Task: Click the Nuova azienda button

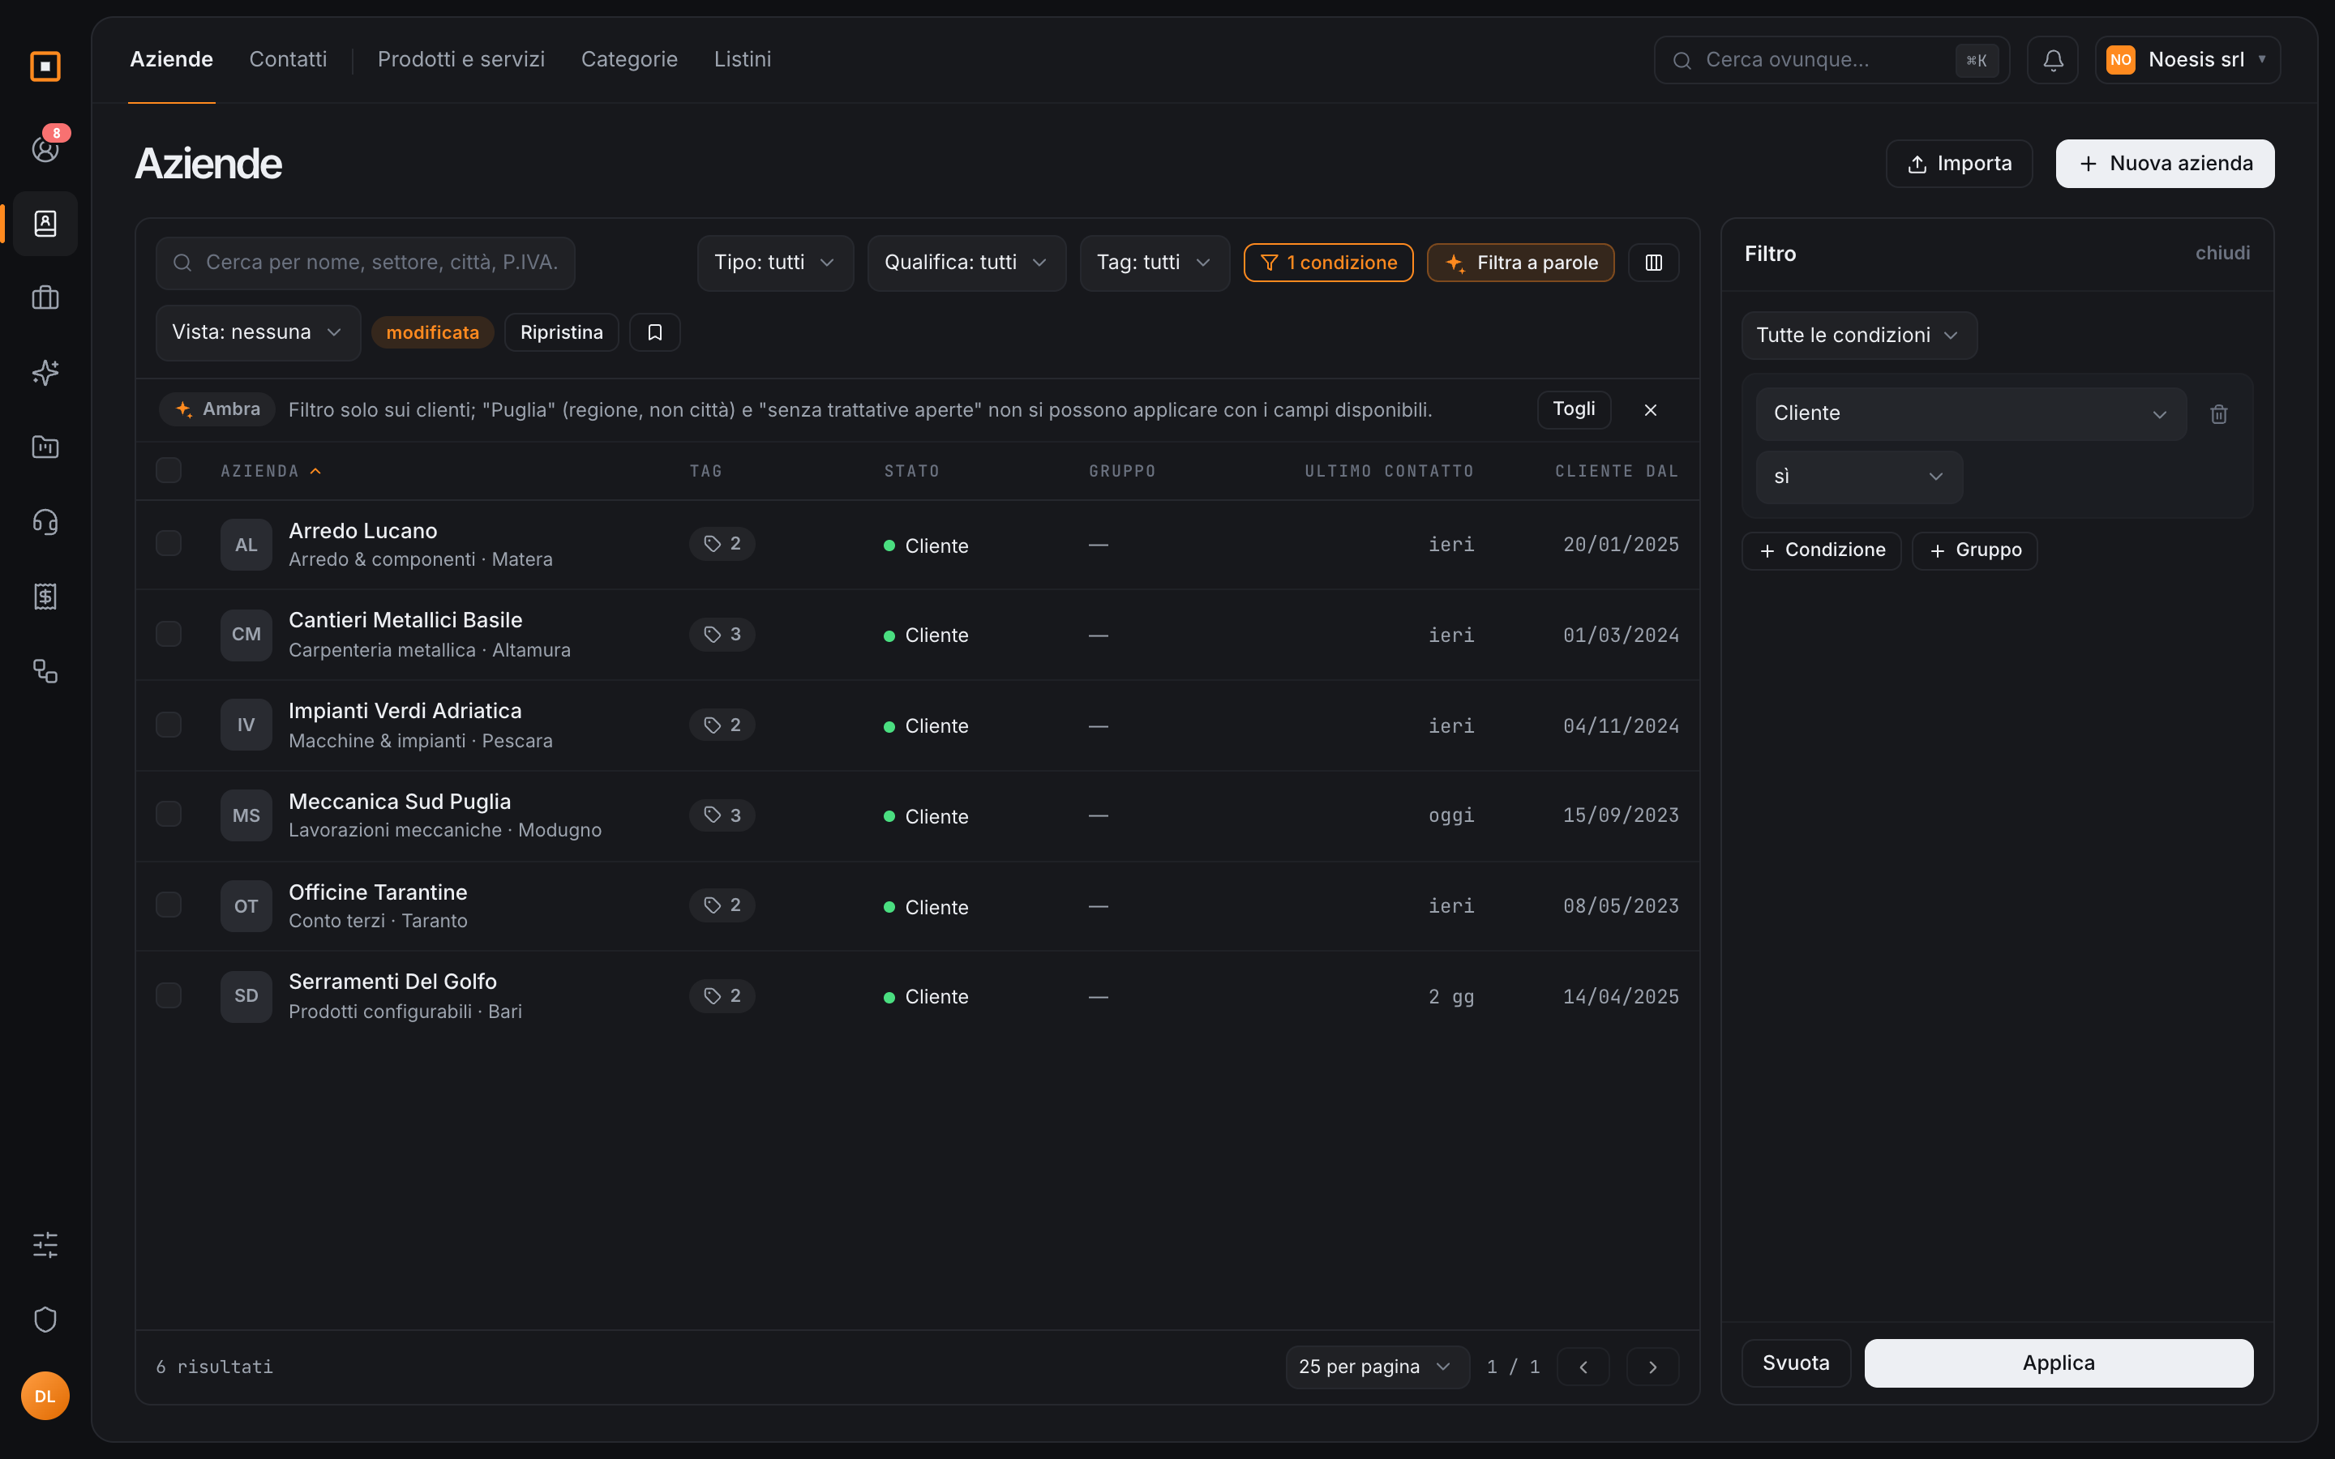Action: click(x=2164, y=163)
